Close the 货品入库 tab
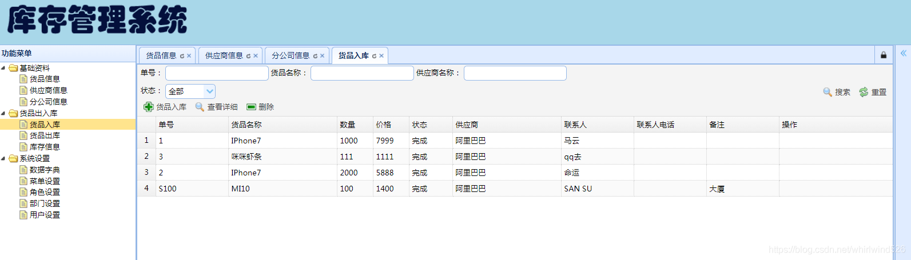911x260 pixels. 381,56
